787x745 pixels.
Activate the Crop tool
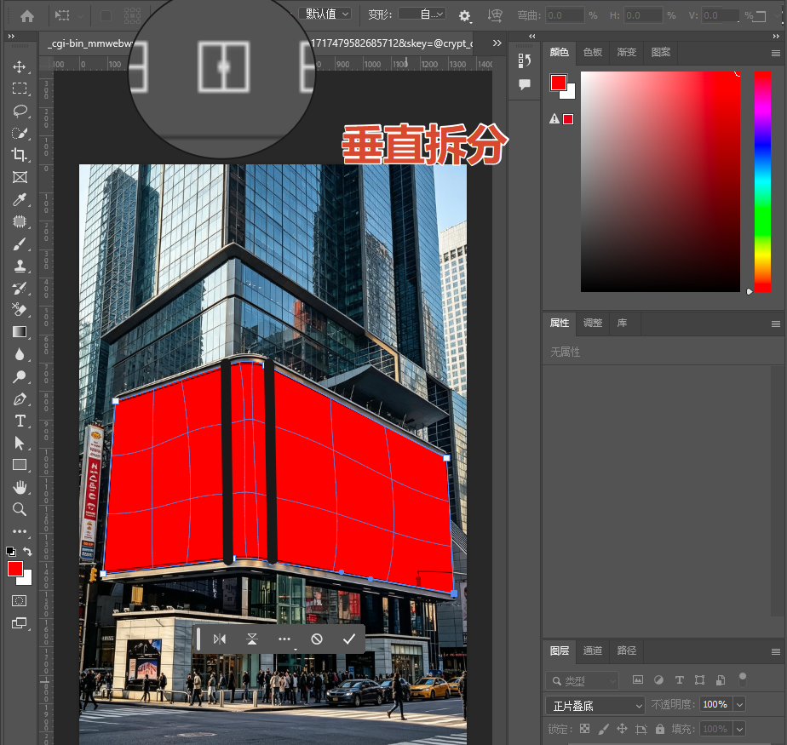20,155
